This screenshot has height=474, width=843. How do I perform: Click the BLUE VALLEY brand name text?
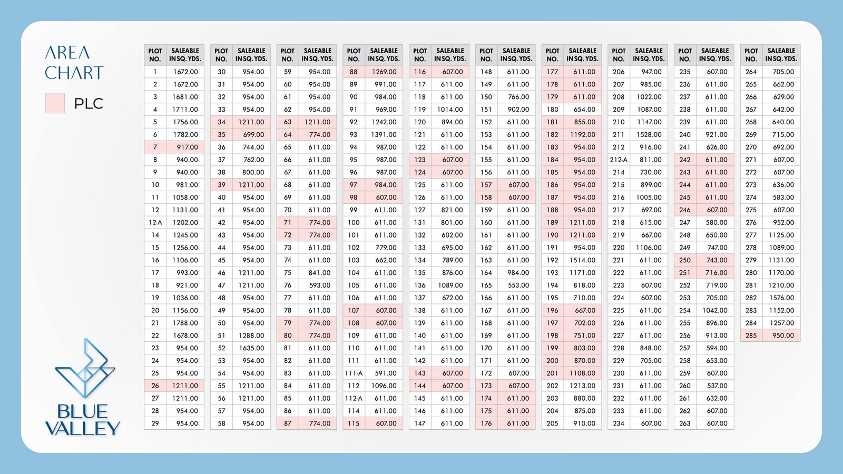pyautogui.click(x=83, y=420)
